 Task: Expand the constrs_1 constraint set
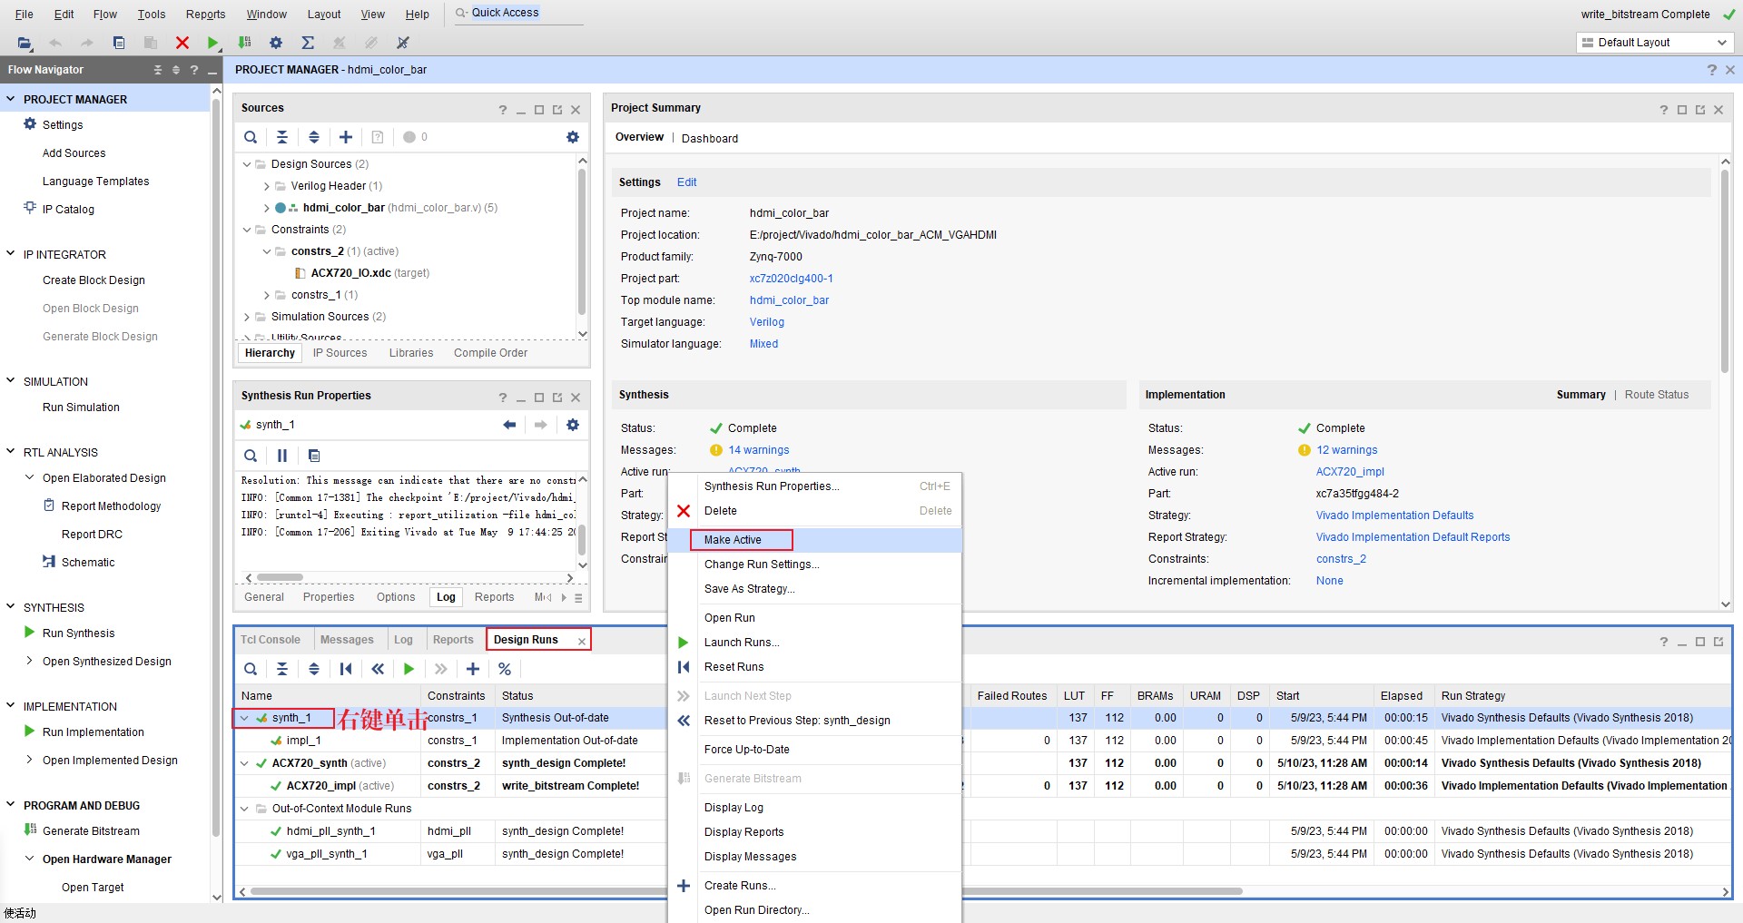(x=266, y=295)
